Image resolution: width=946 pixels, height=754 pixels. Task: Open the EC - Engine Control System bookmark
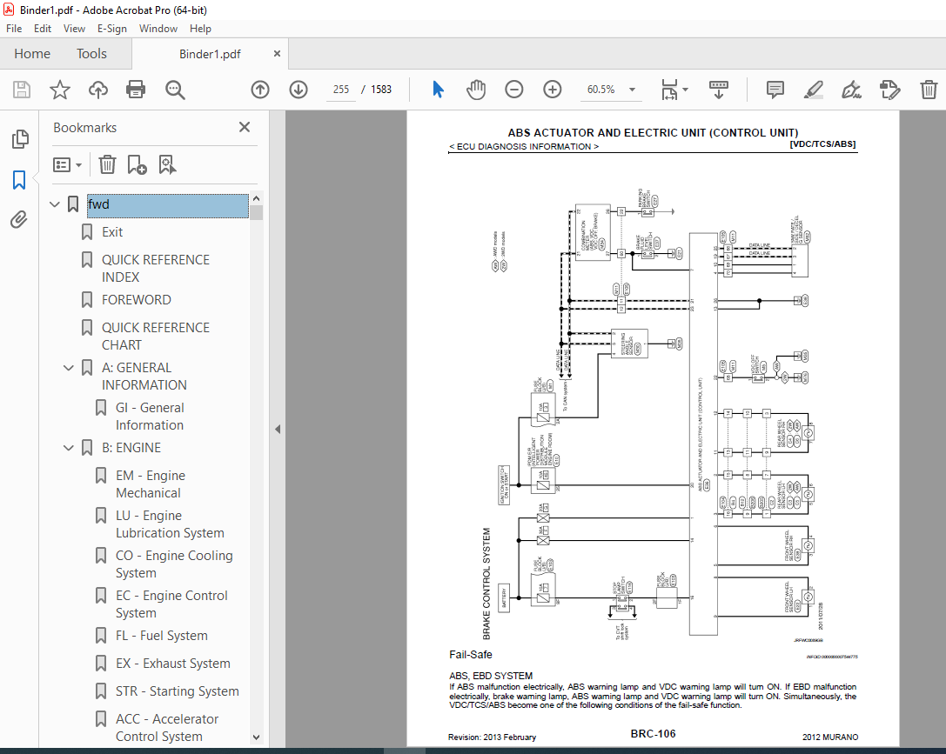point(172,604)
